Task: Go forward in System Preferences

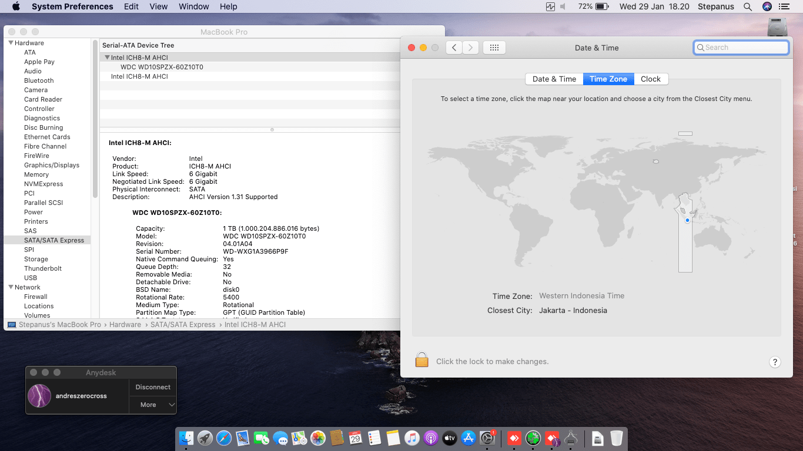Action: (x=470, y=48)
